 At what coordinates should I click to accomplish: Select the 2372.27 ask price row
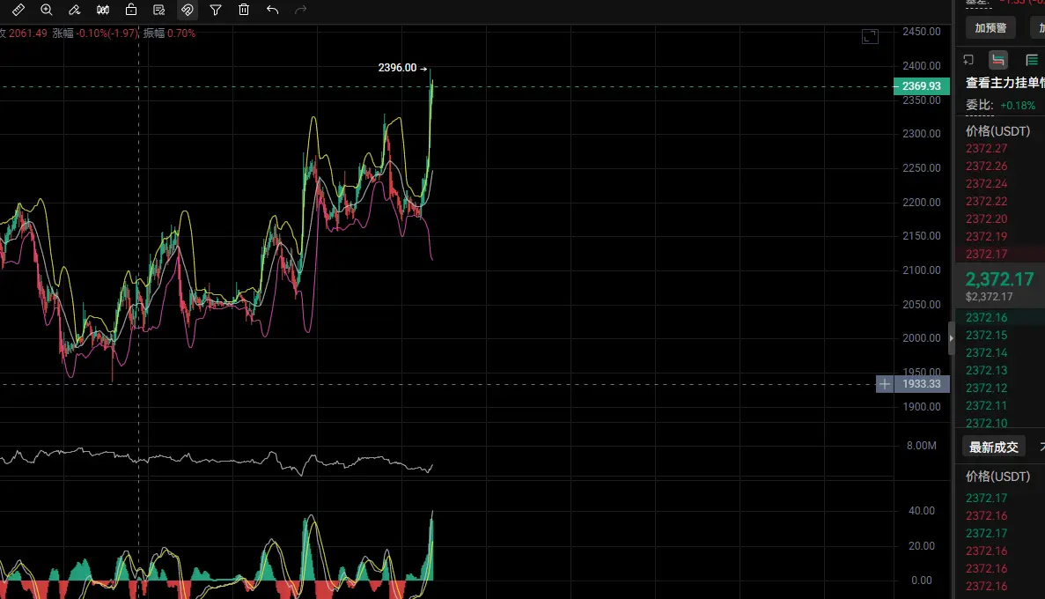click(x=988, y=148)
